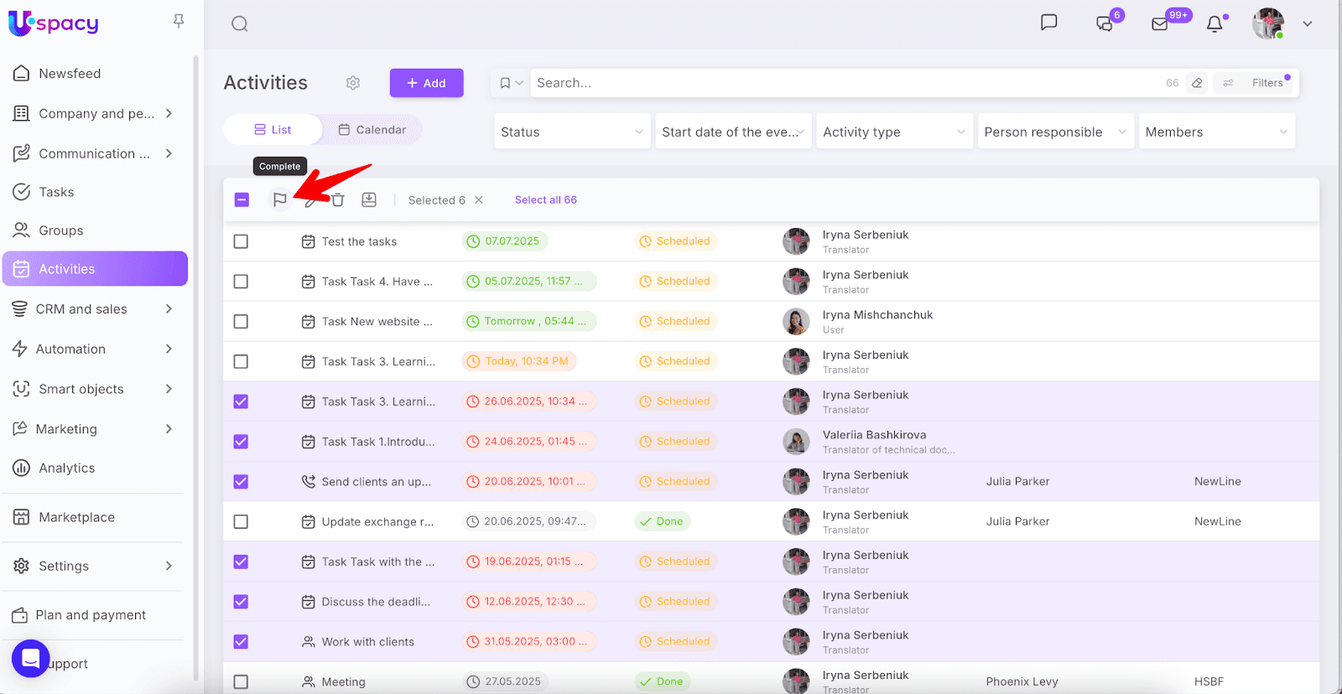Open the Activities settings gear
Viewport: 1342px width, 694px height.
[353, 83]
